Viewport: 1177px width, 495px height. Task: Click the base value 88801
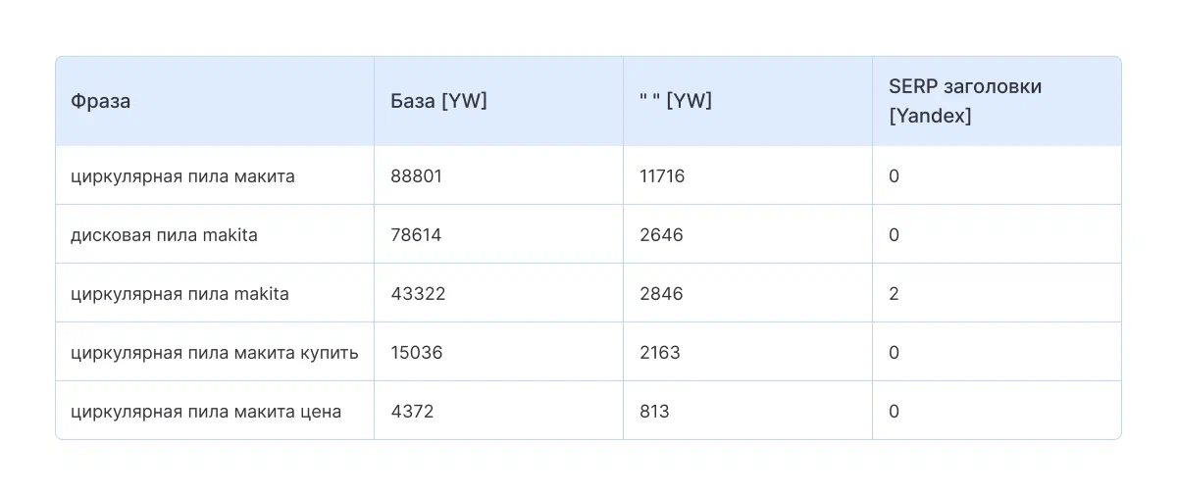[417, 176]
